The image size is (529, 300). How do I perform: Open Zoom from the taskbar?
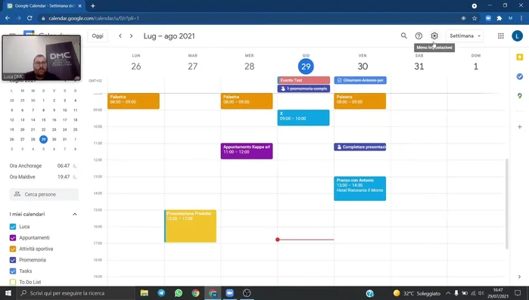(229, 293)
